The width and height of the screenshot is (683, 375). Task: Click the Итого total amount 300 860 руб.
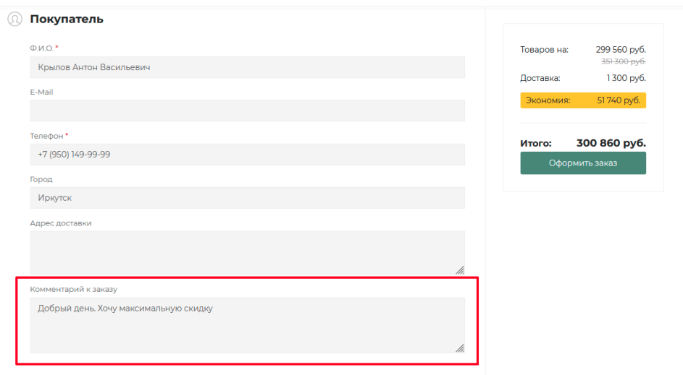tap(611, 143)
